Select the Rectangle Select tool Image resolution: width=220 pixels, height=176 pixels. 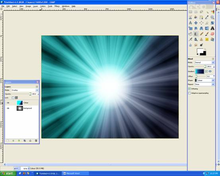click(191, 12)
